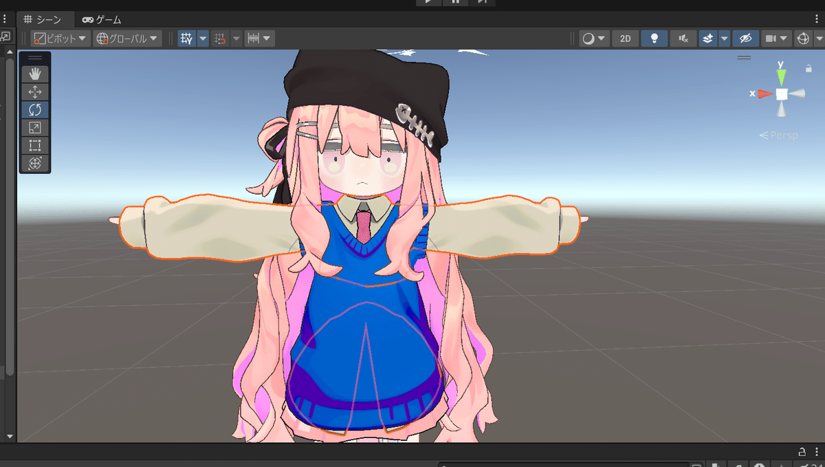Toggle scene audio mute

683,39
